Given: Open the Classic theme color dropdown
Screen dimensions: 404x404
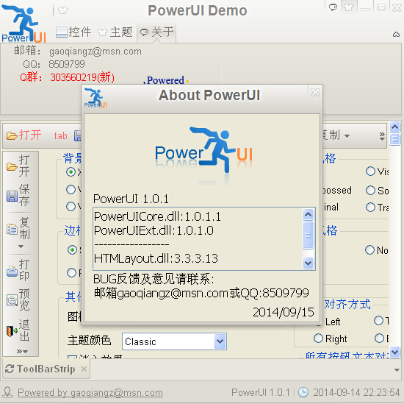Looking at the screenshot, I should (x=220, y=341).
